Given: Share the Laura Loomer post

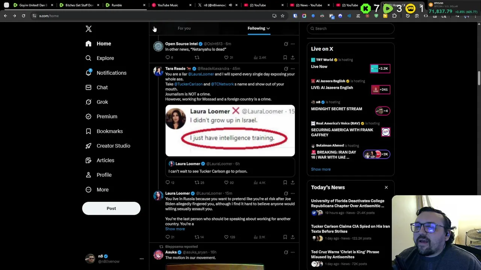Looking at the screenshot, I should click(292, 237).
